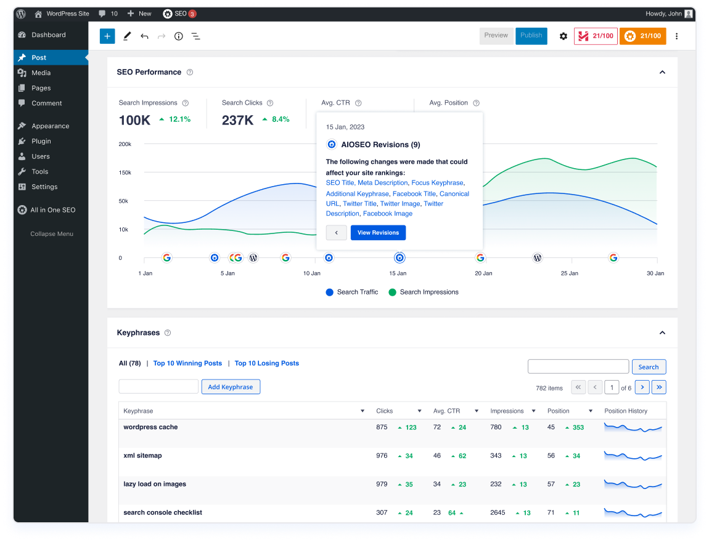Open the three-dot options menu
The width and height of the screenshot is (709, 542).
pos(676,36)
